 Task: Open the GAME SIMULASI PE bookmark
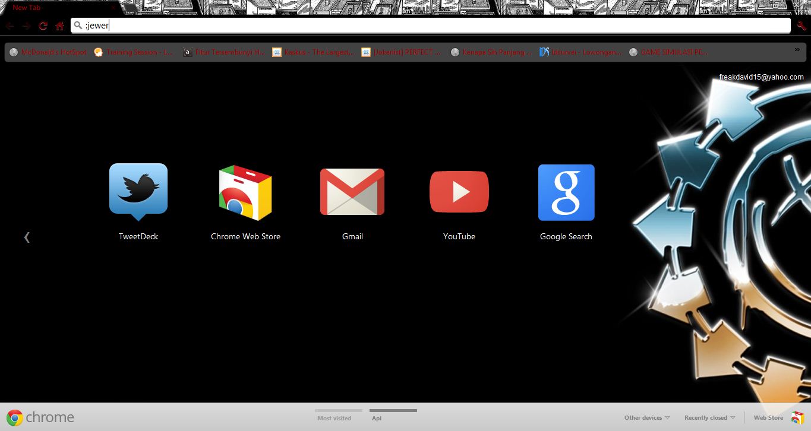click(669, 52)
